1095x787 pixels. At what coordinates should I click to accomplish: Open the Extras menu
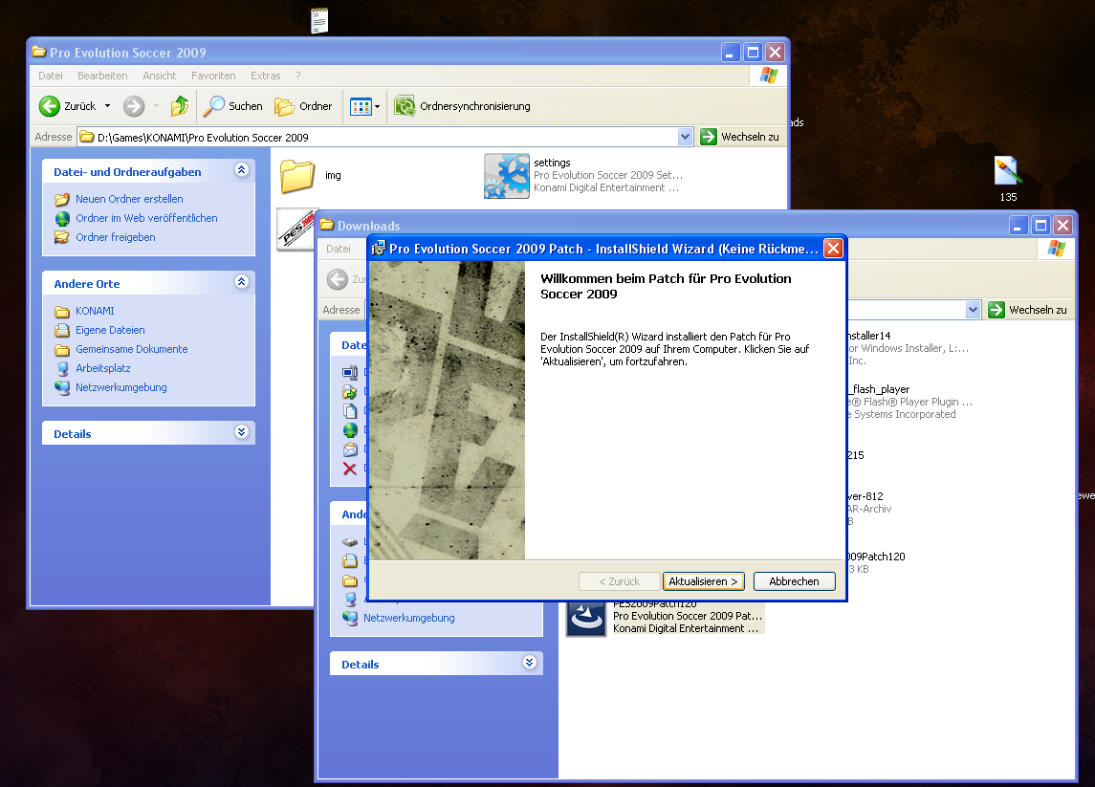point(265,76)
